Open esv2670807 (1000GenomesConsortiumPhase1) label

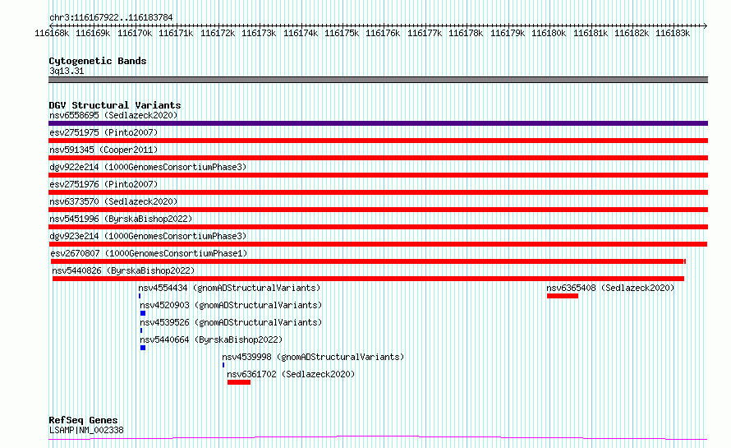pyautogui.click(x=149, y=253)
